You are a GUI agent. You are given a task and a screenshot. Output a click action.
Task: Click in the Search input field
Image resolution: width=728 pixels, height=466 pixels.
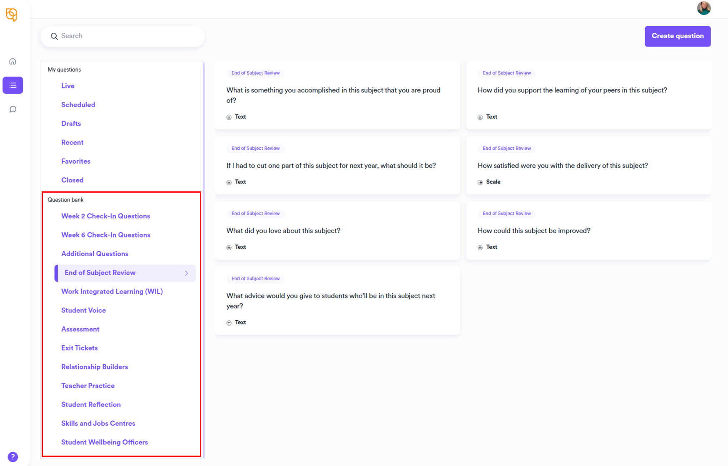pyautogui.click(x=129, y=36)
